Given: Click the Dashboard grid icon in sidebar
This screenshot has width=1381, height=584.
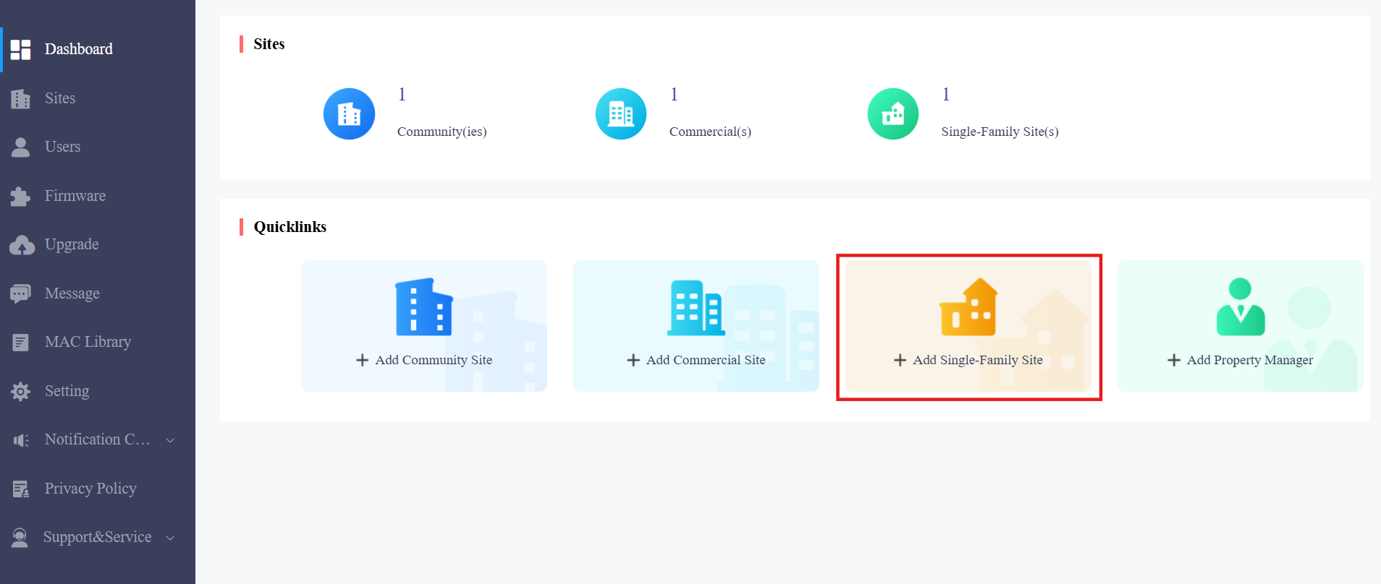Looking at the screenshot, I should click(x=20, y=49).
